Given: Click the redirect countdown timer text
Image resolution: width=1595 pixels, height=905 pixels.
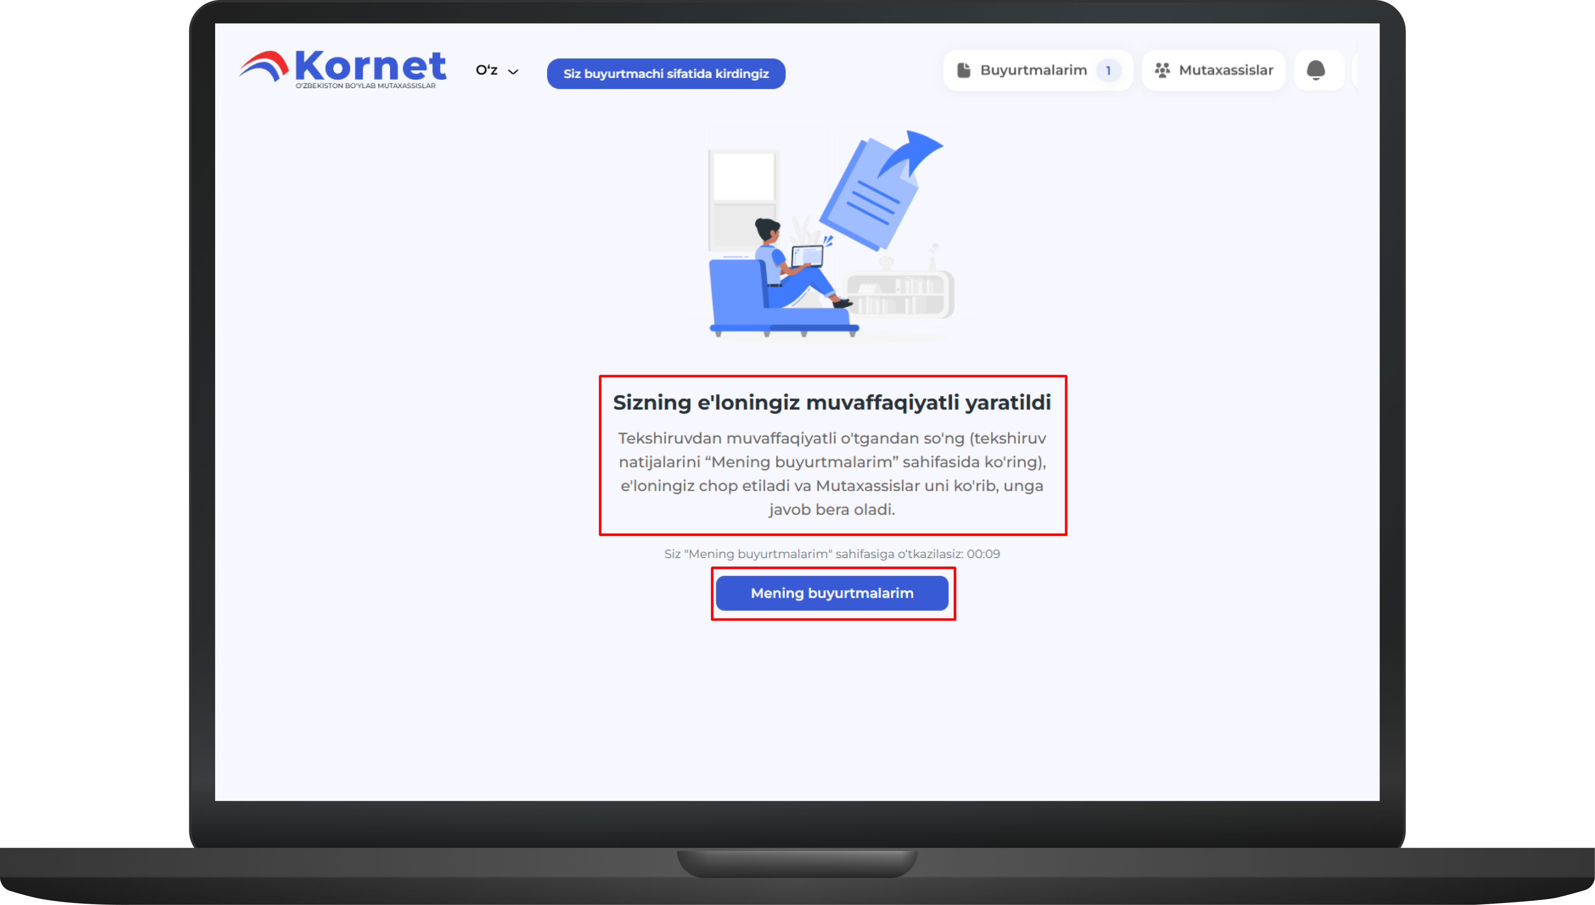Looking at the screenshot, I should click(x=832, y=553).
